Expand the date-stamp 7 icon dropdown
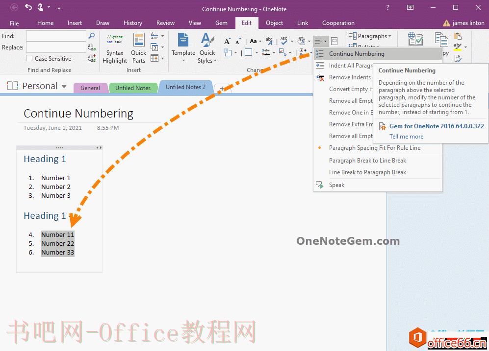489x351 pixels. [162, 47]
